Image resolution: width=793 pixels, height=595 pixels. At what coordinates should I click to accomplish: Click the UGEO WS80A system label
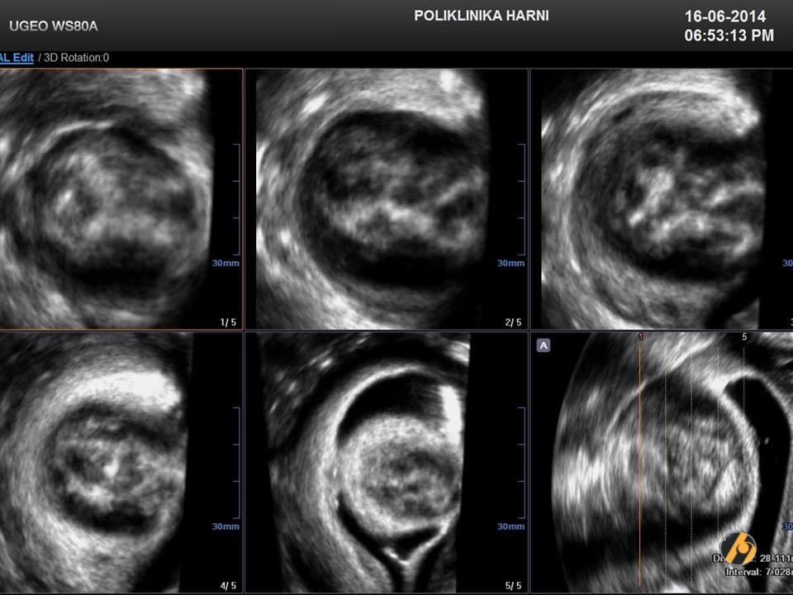click(x=52, y=26)
